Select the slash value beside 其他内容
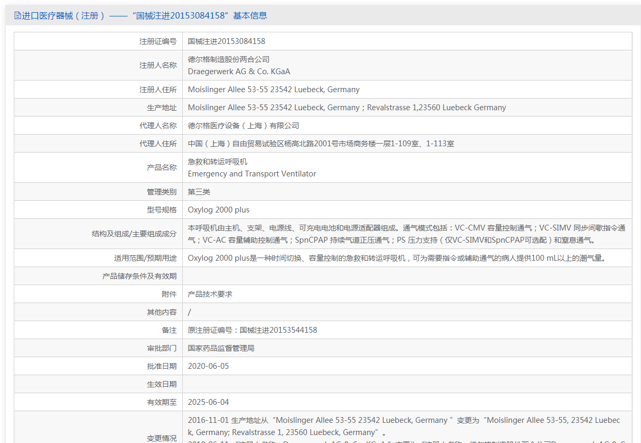 (x=190, y=312)
